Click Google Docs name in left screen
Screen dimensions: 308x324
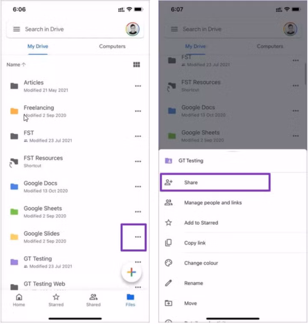pos(41,183)
